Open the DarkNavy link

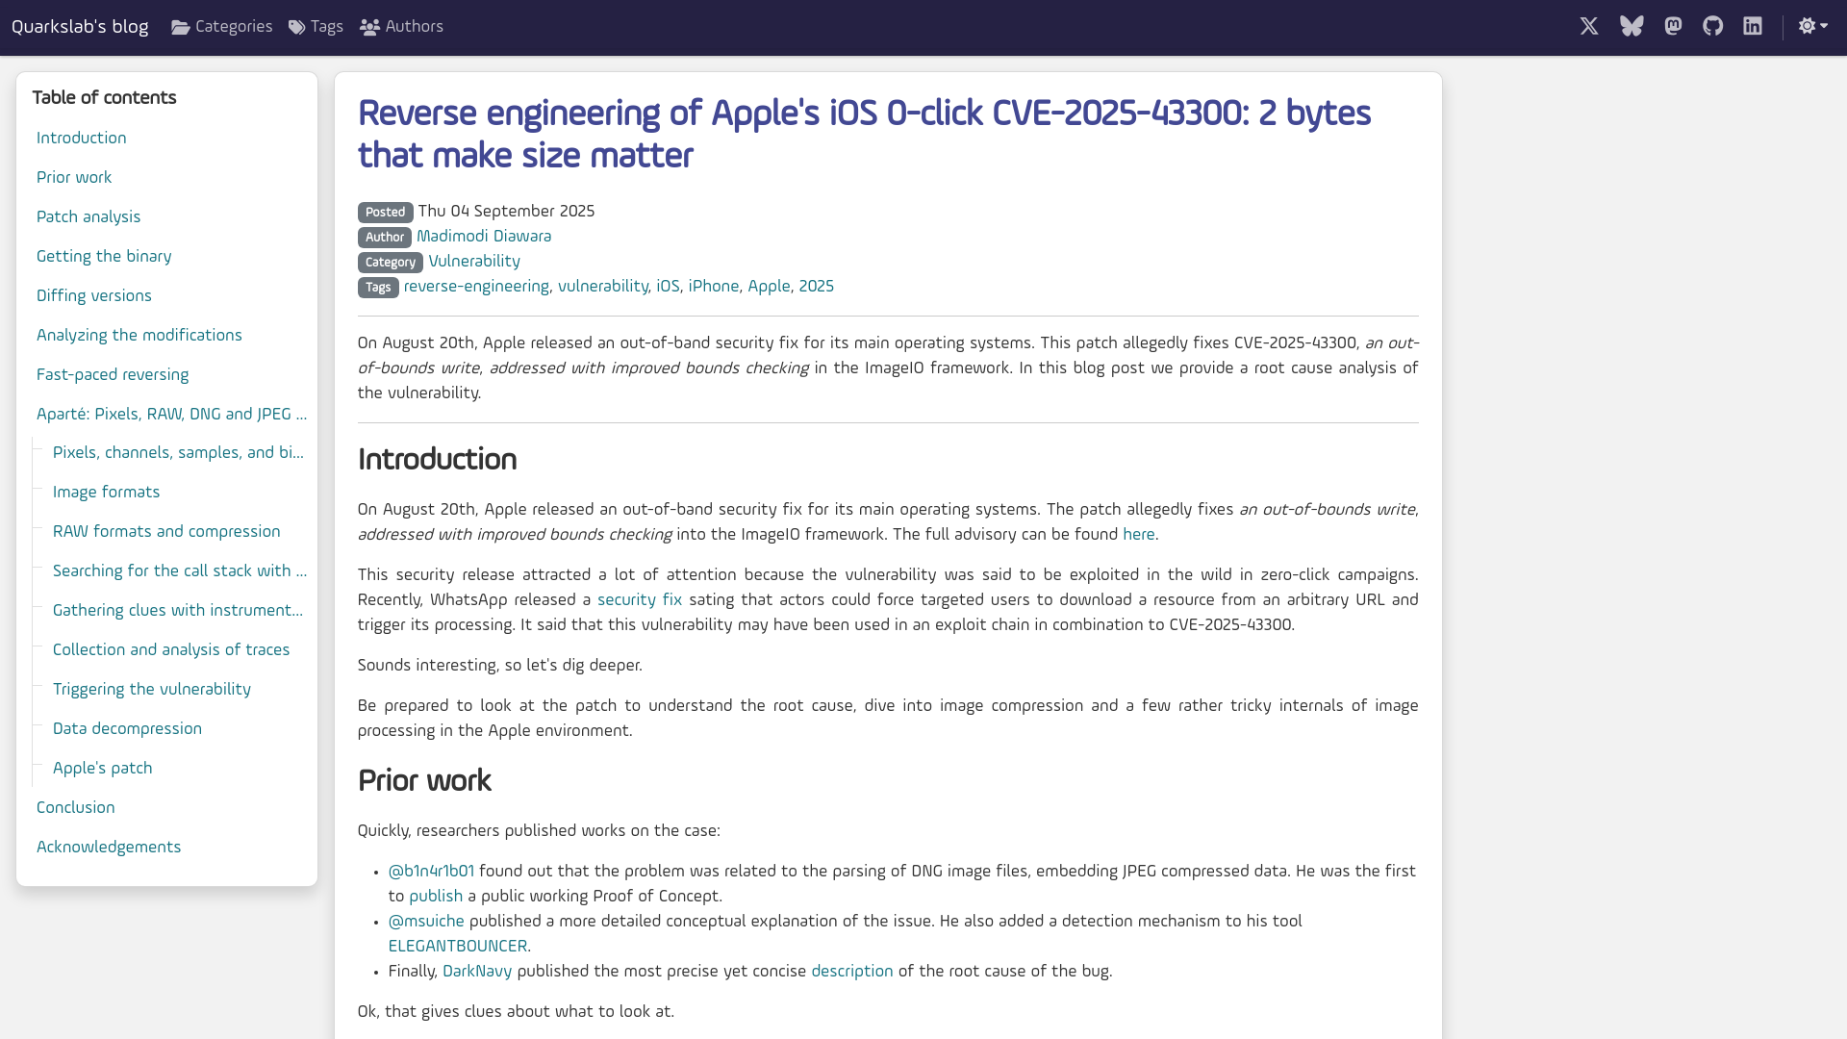pyautogui.click(x=477, y=972)
